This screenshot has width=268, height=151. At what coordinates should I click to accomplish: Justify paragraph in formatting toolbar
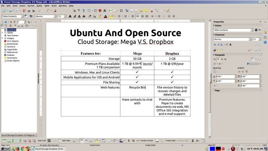click(147, 16)
